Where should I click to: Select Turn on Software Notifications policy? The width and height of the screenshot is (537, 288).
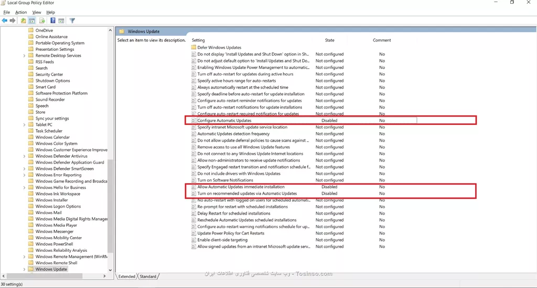pyautogui.click(x=225, y=180)
